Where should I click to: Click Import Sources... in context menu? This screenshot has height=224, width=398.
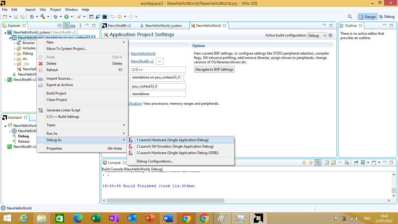pyautogui.click(x=82, y=78)
